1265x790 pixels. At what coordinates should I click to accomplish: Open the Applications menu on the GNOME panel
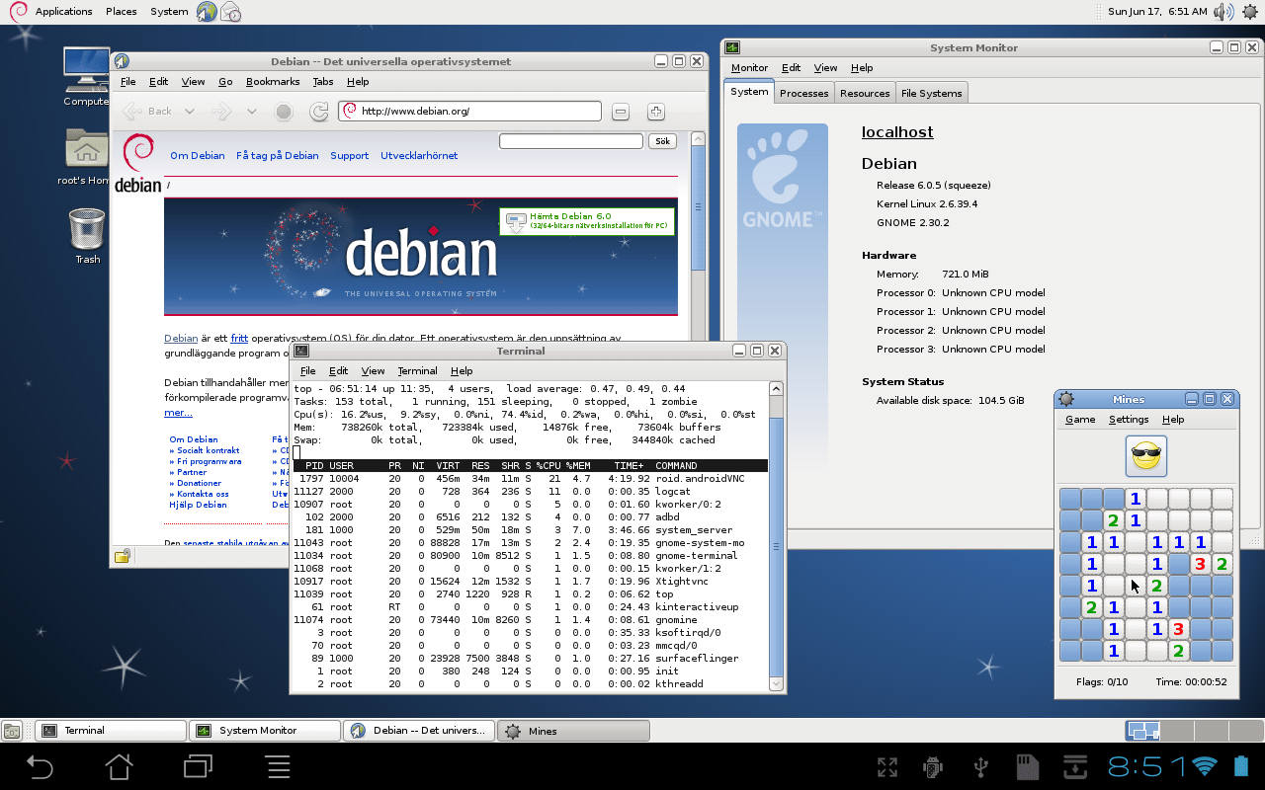[x=62, y=11]
